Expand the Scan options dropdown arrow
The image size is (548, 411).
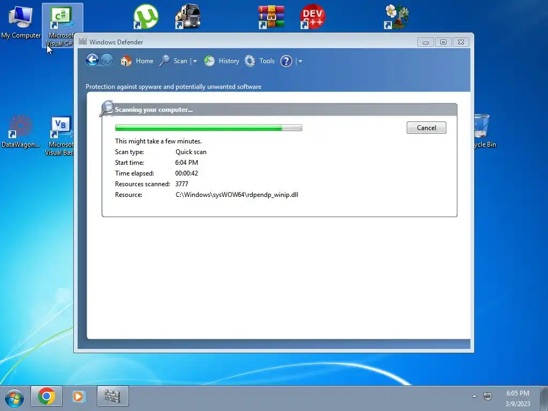(x=195, y=61)
